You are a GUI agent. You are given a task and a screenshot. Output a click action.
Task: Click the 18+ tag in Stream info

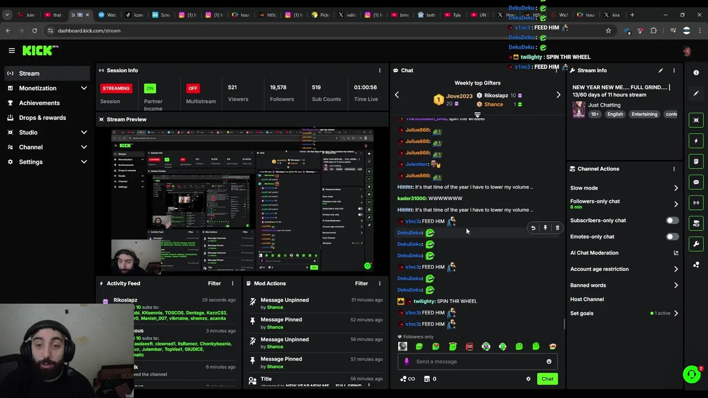coord(595,114)
